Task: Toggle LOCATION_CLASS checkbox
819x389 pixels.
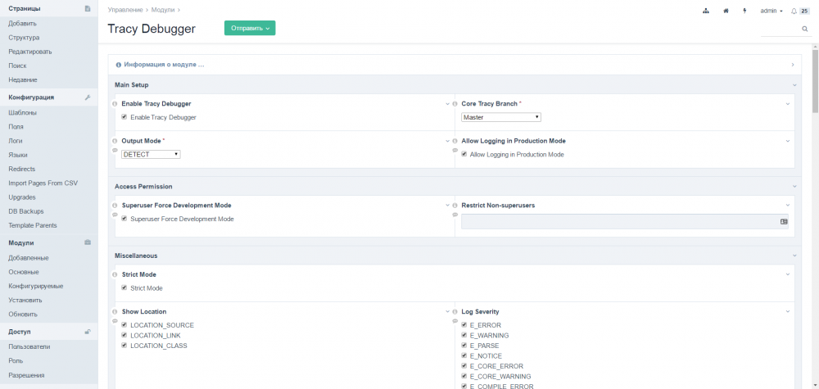Action: click(124, 345)
